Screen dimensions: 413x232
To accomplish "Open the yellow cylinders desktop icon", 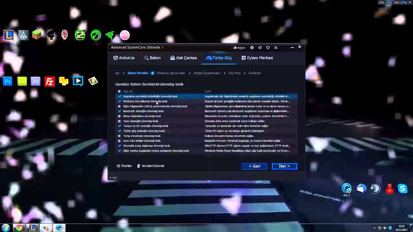I will 64,81.
